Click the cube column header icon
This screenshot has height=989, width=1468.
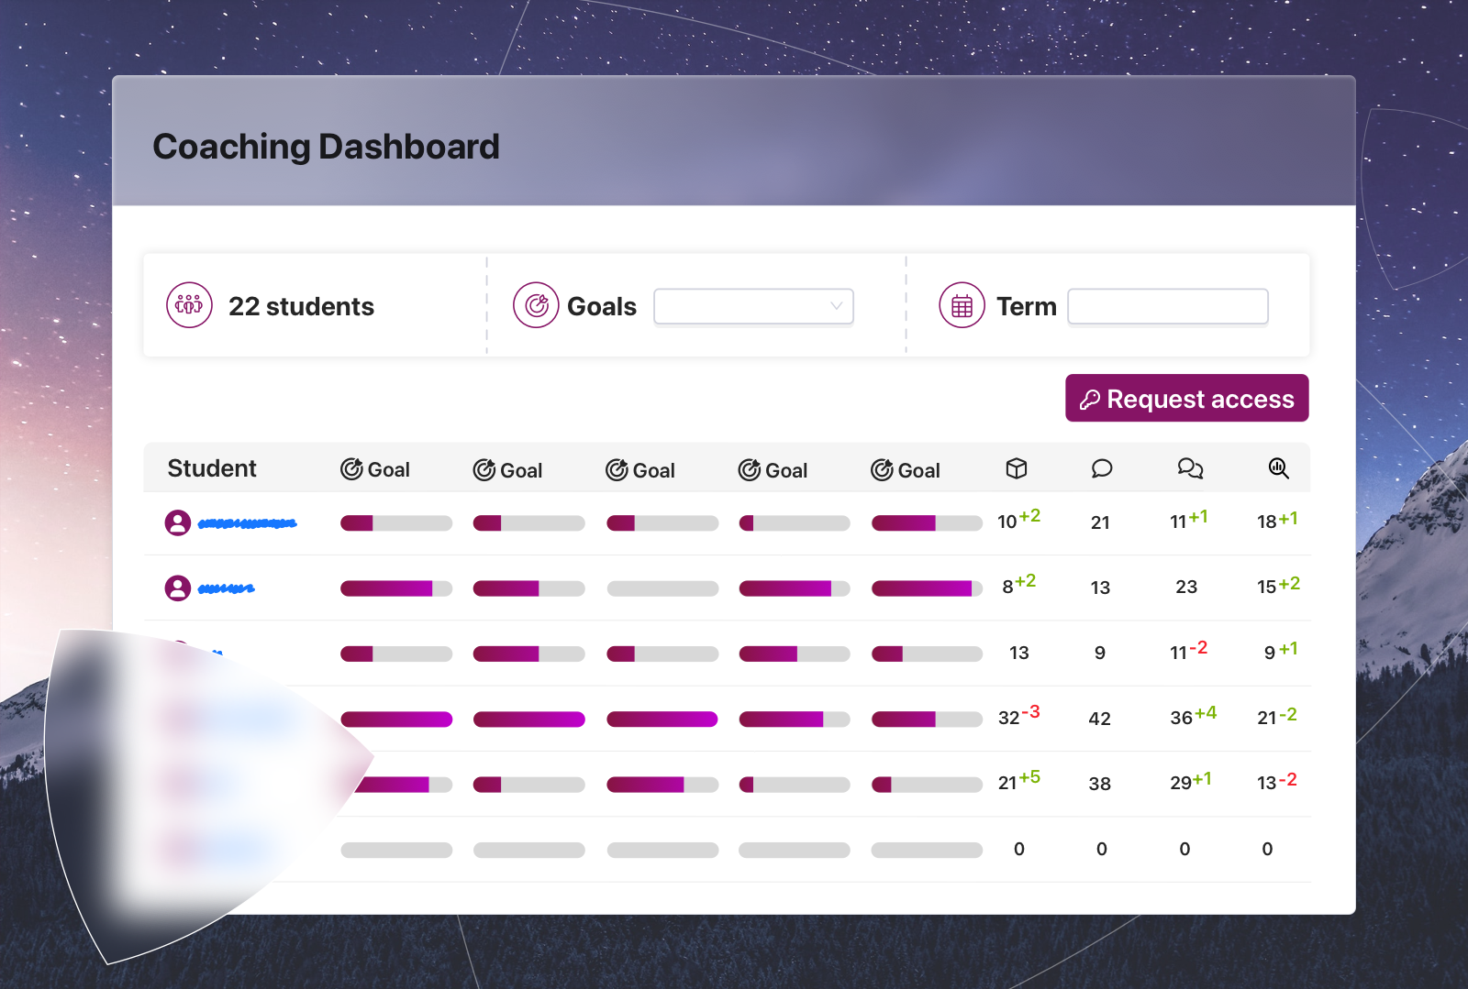coord(1016,468)
